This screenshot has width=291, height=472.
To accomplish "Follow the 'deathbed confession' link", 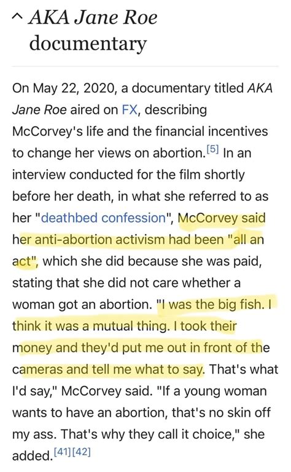I will (x=103, y=218).
